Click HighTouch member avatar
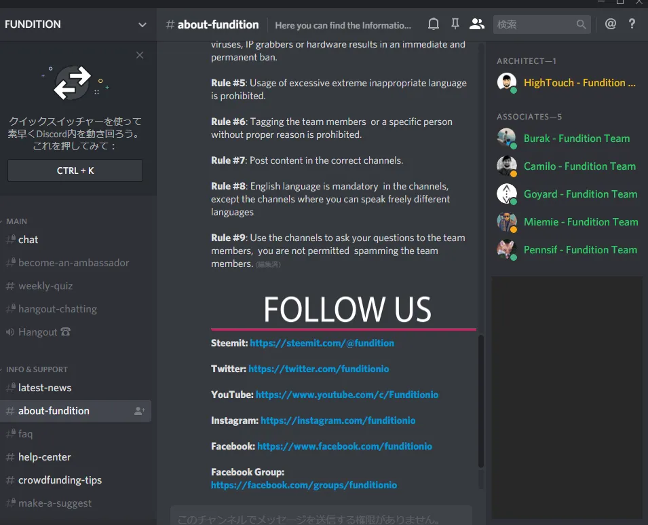Image resolution: width=648 pixels, height=525 pixels. point(507,82)
